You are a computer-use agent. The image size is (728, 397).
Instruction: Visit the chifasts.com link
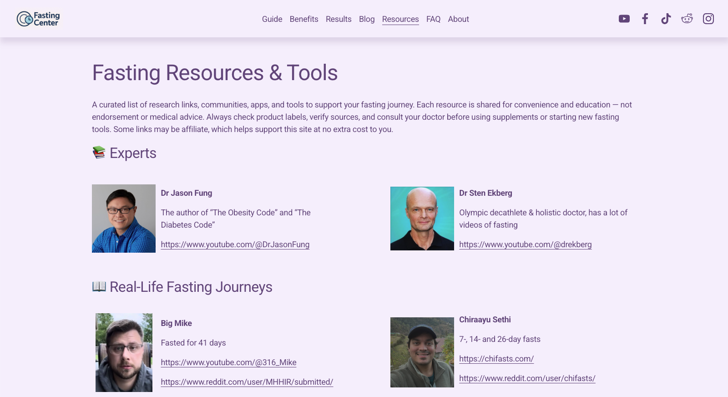[496, 359]
